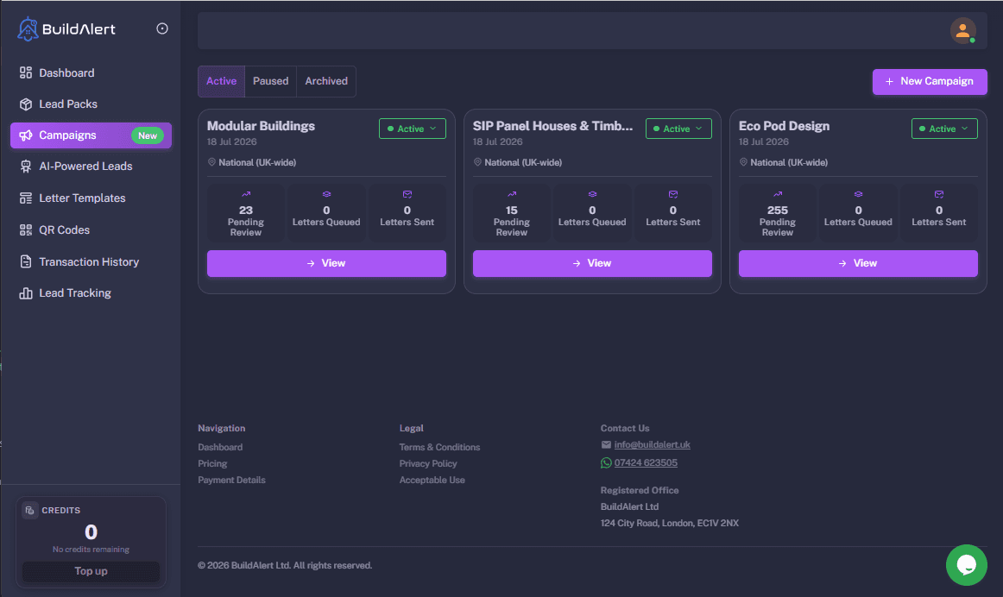
Task: Collapse sidebar using circle toggle icon
Action: pyautogui.click(x=162, y=28)
